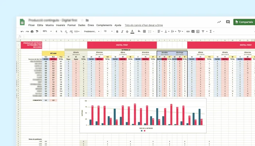Click the functions sigma icon
This screenshot has height=146, width=255.
point(211,31)
